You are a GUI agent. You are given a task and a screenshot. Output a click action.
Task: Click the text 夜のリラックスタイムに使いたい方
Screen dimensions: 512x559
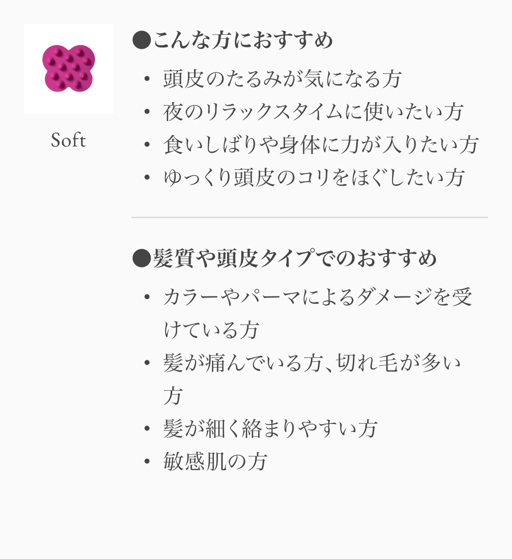click(x=313, y=112)
